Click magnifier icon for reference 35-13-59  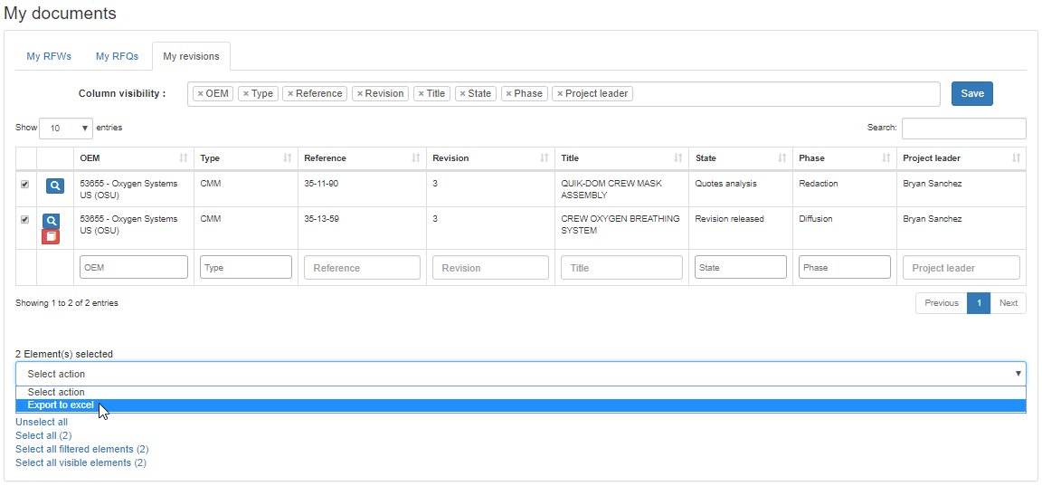[52, 221]
